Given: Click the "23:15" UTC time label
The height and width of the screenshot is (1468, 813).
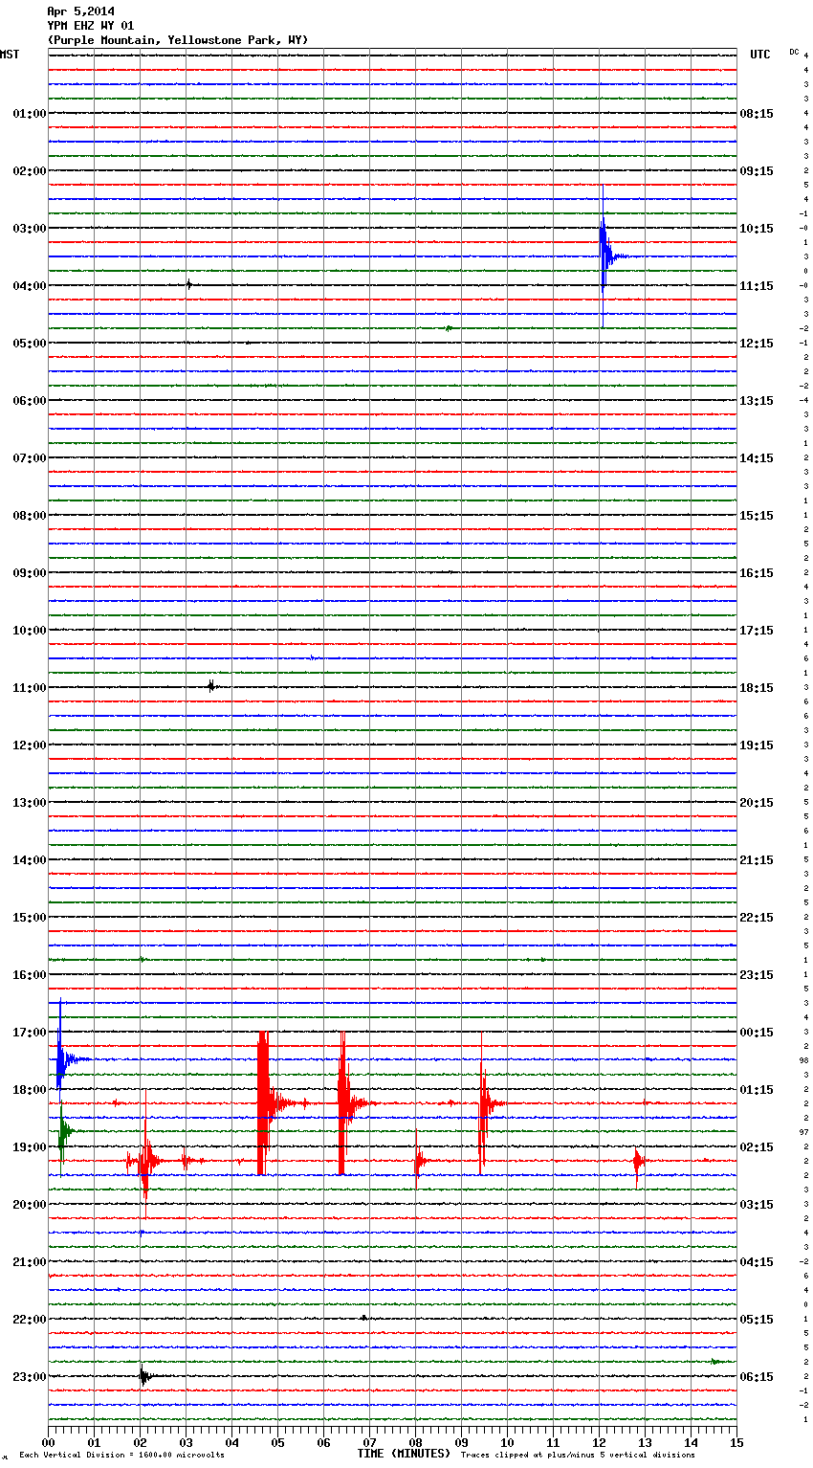Looking at the screenshot, I should [x=757, y=975].
